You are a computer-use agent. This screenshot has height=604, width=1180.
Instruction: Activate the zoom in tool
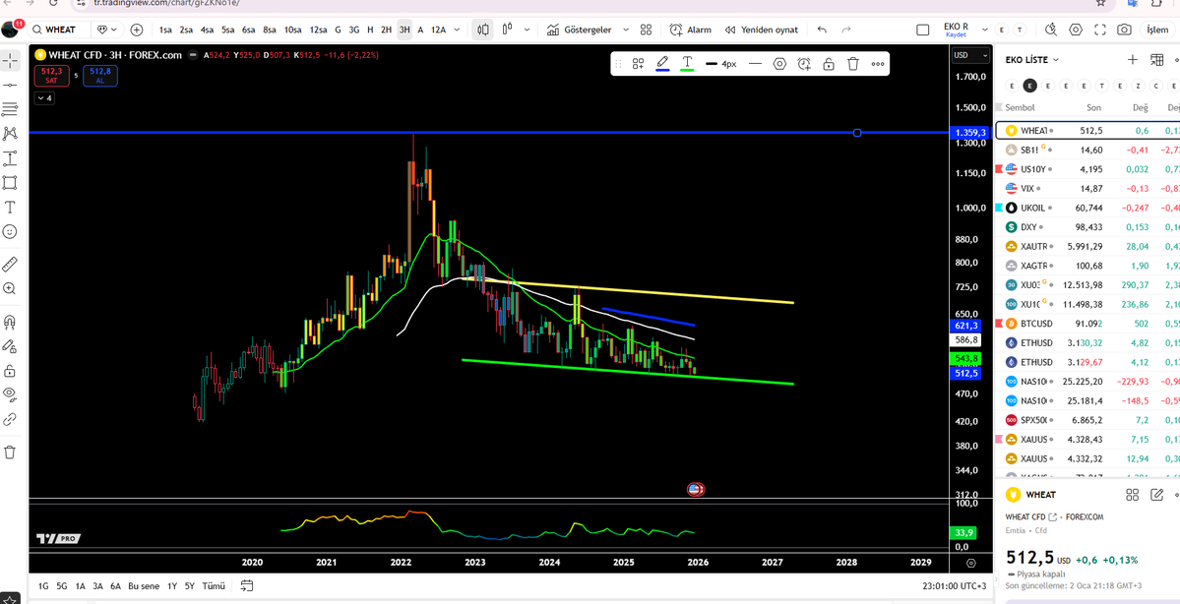click(x=10, y=288)
